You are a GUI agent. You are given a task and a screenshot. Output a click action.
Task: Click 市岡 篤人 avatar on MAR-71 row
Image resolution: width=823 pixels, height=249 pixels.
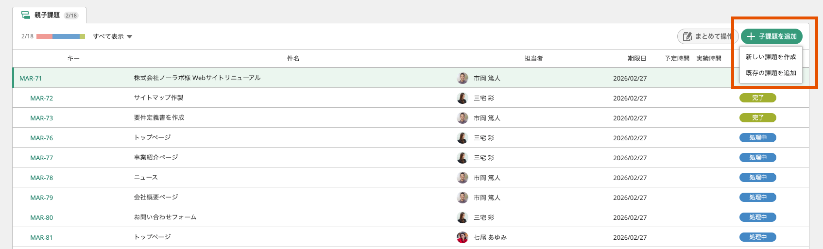point(463,78)
